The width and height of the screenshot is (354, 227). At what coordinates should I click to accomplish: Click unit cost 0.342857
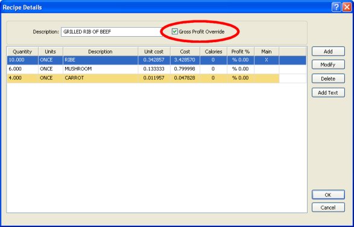pyautogui.click(x=154, y=60)
